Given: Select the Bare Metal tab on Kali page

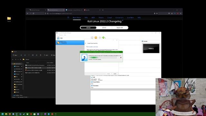Looking at the screenshot, I should [x=77, y=17].
